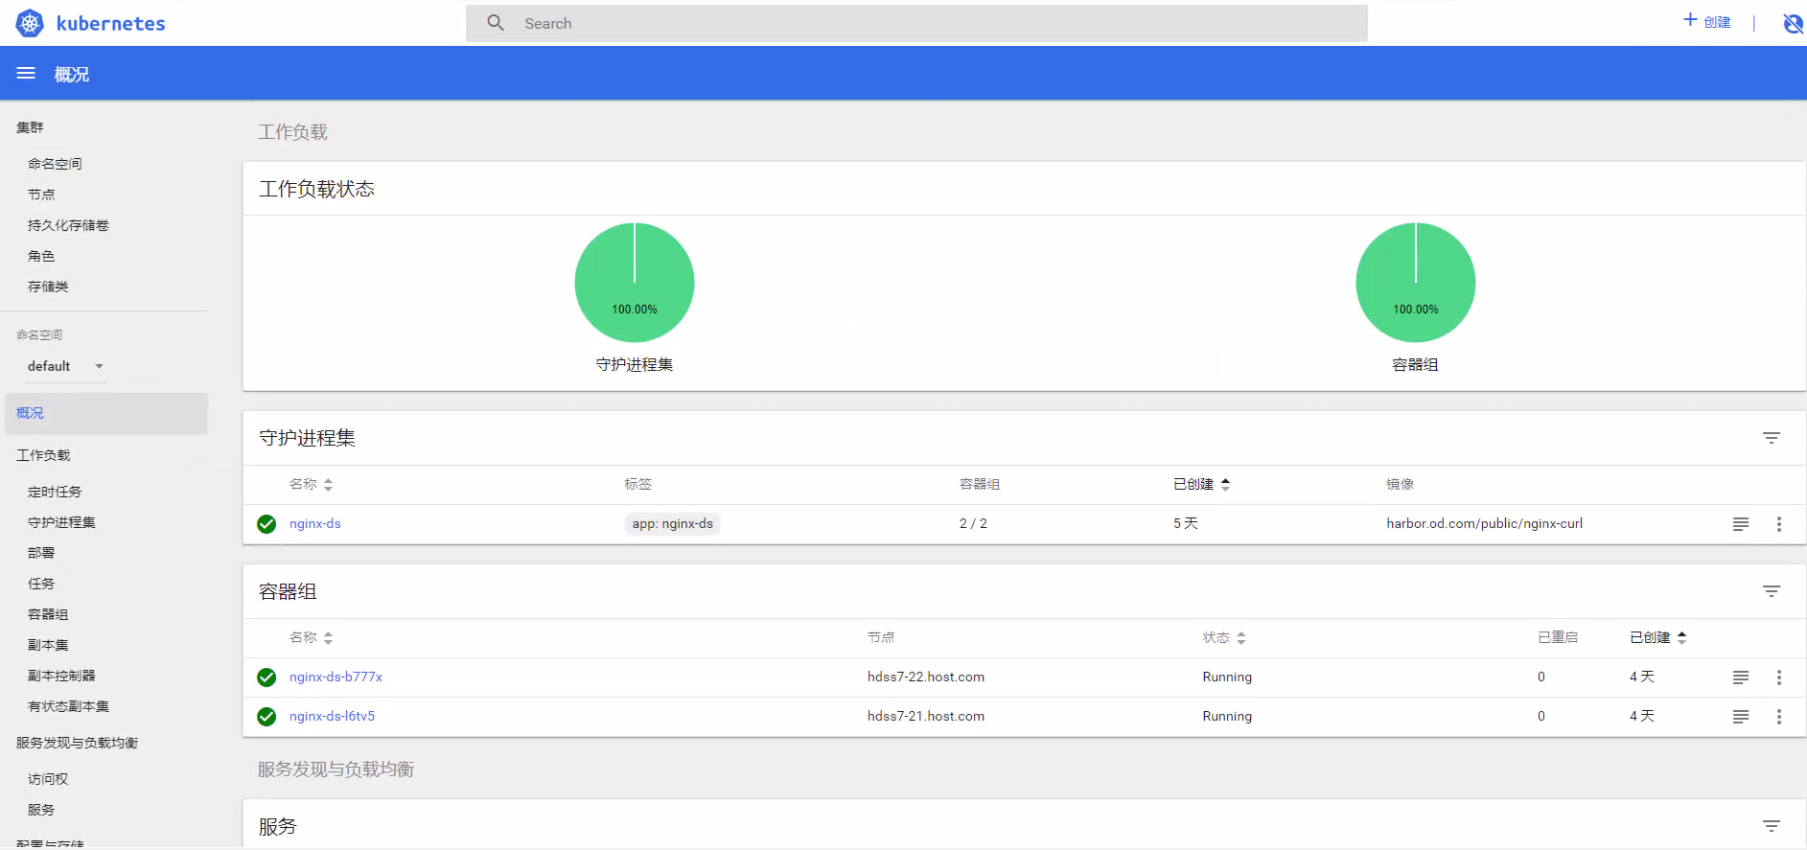Click the Kubernetes logo icon
Image resolution: width=1807 pixels, height=850 pixels.
pos(30,23)
